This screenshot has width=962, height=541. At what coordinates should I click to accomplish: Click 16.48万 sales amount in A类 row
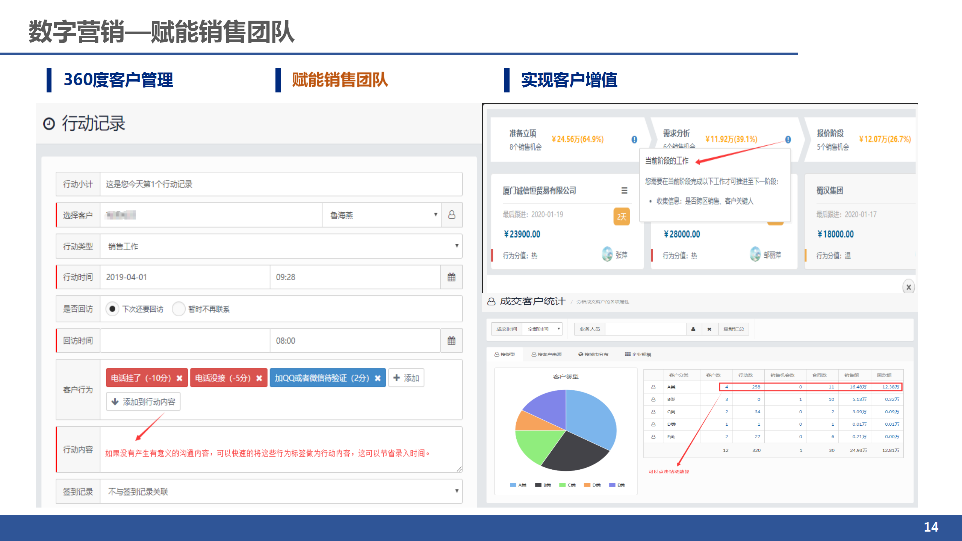858,387
